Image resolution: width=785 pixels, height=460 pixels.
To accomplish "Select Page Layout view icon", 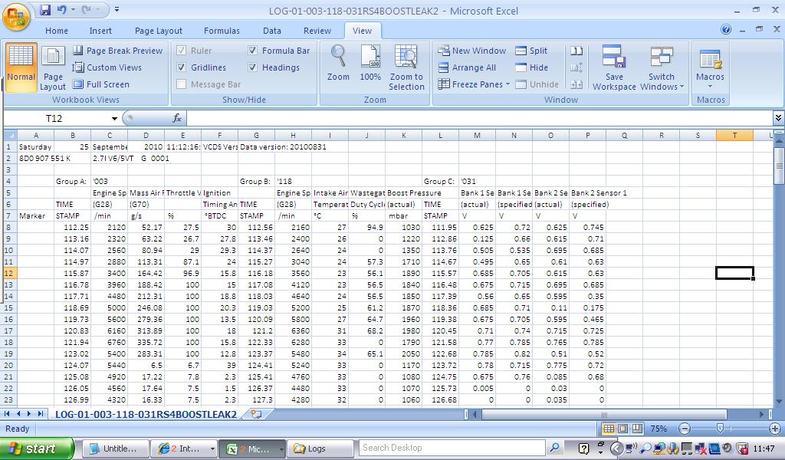I will click(53, 67).
